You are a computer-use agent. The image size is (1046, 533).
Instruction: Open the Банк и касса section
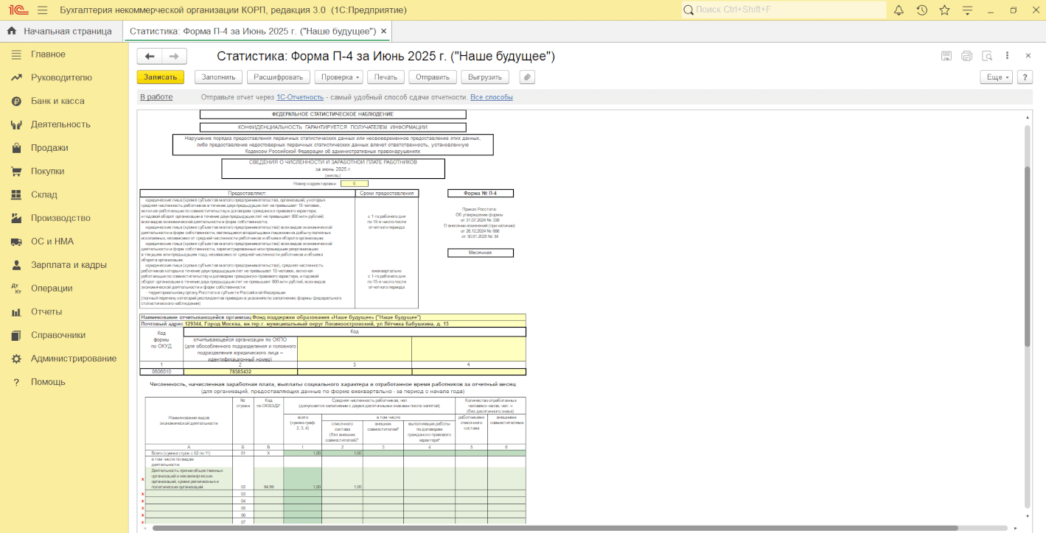tap(57, 101)
